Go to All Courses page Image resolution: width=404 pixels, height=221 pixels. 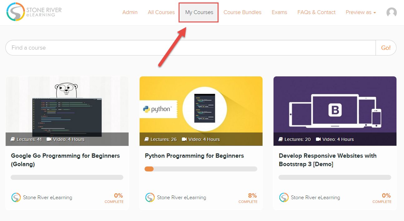[161, 12]
